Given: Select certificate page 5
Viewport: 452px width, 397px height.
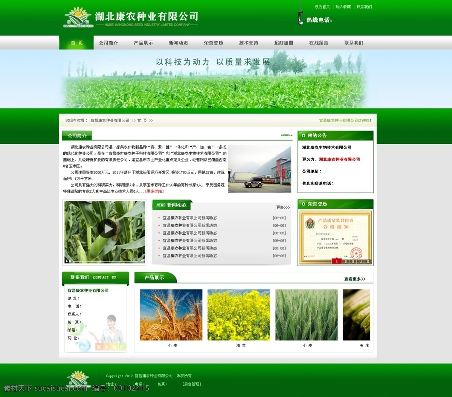Looking at the screenshot, I should click(x=368, y=261).
